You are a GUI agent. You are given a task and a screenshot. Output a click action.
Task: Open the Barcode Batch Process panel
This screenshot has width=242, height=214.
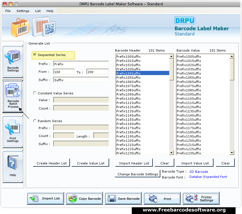tap(13, 96)
